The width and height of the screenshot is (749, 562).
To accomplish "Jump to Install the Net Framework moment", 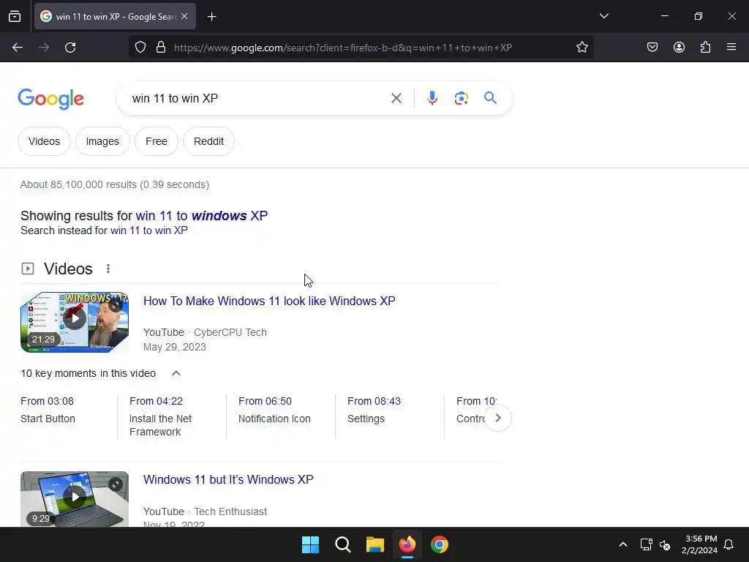I will click(x=160, y=416).
